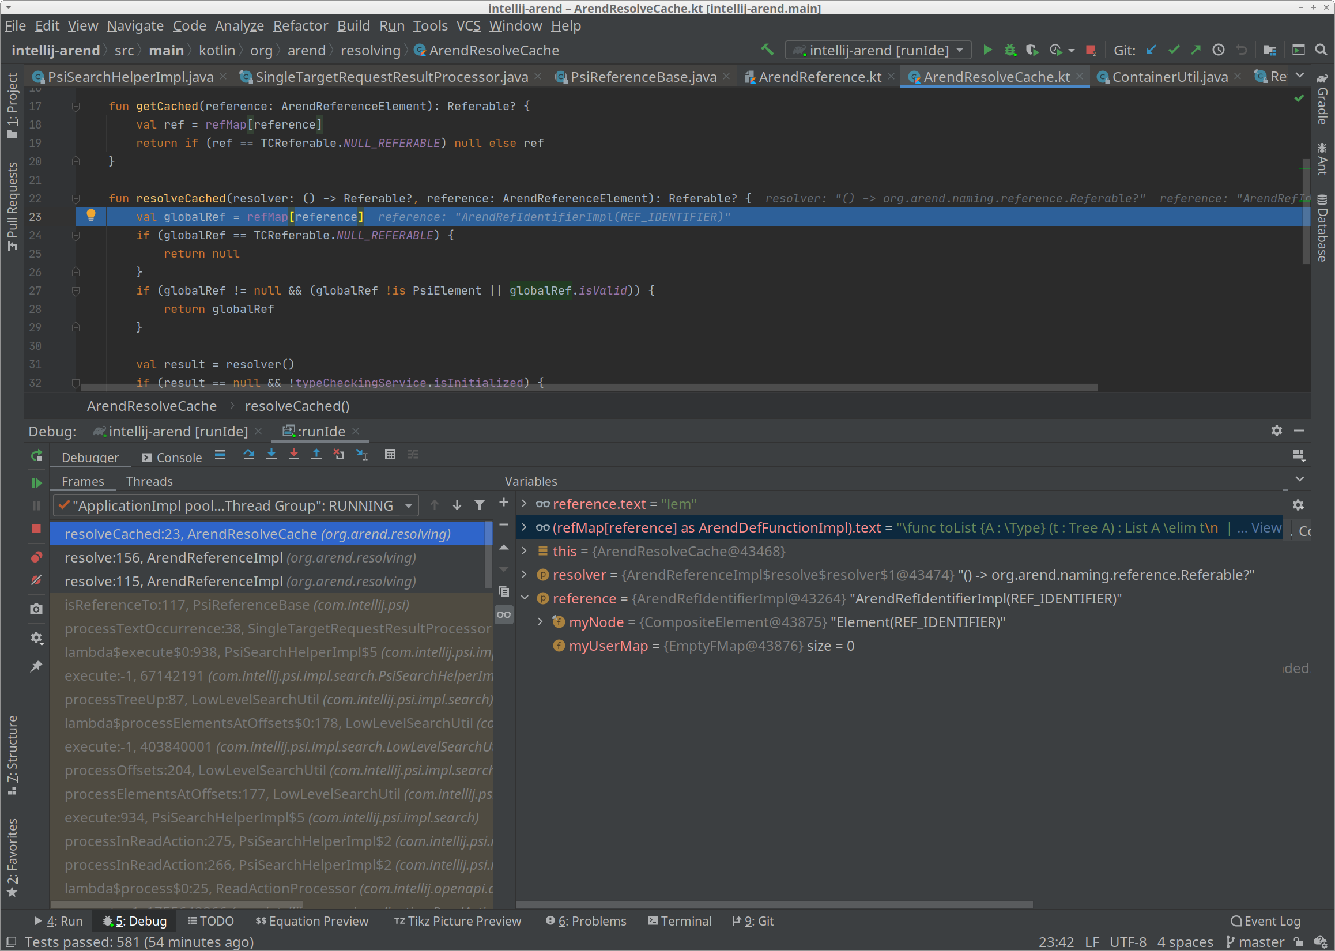
Task: Click the Step Into icon in debugger toolbar
Action: [x=271, y=454]
